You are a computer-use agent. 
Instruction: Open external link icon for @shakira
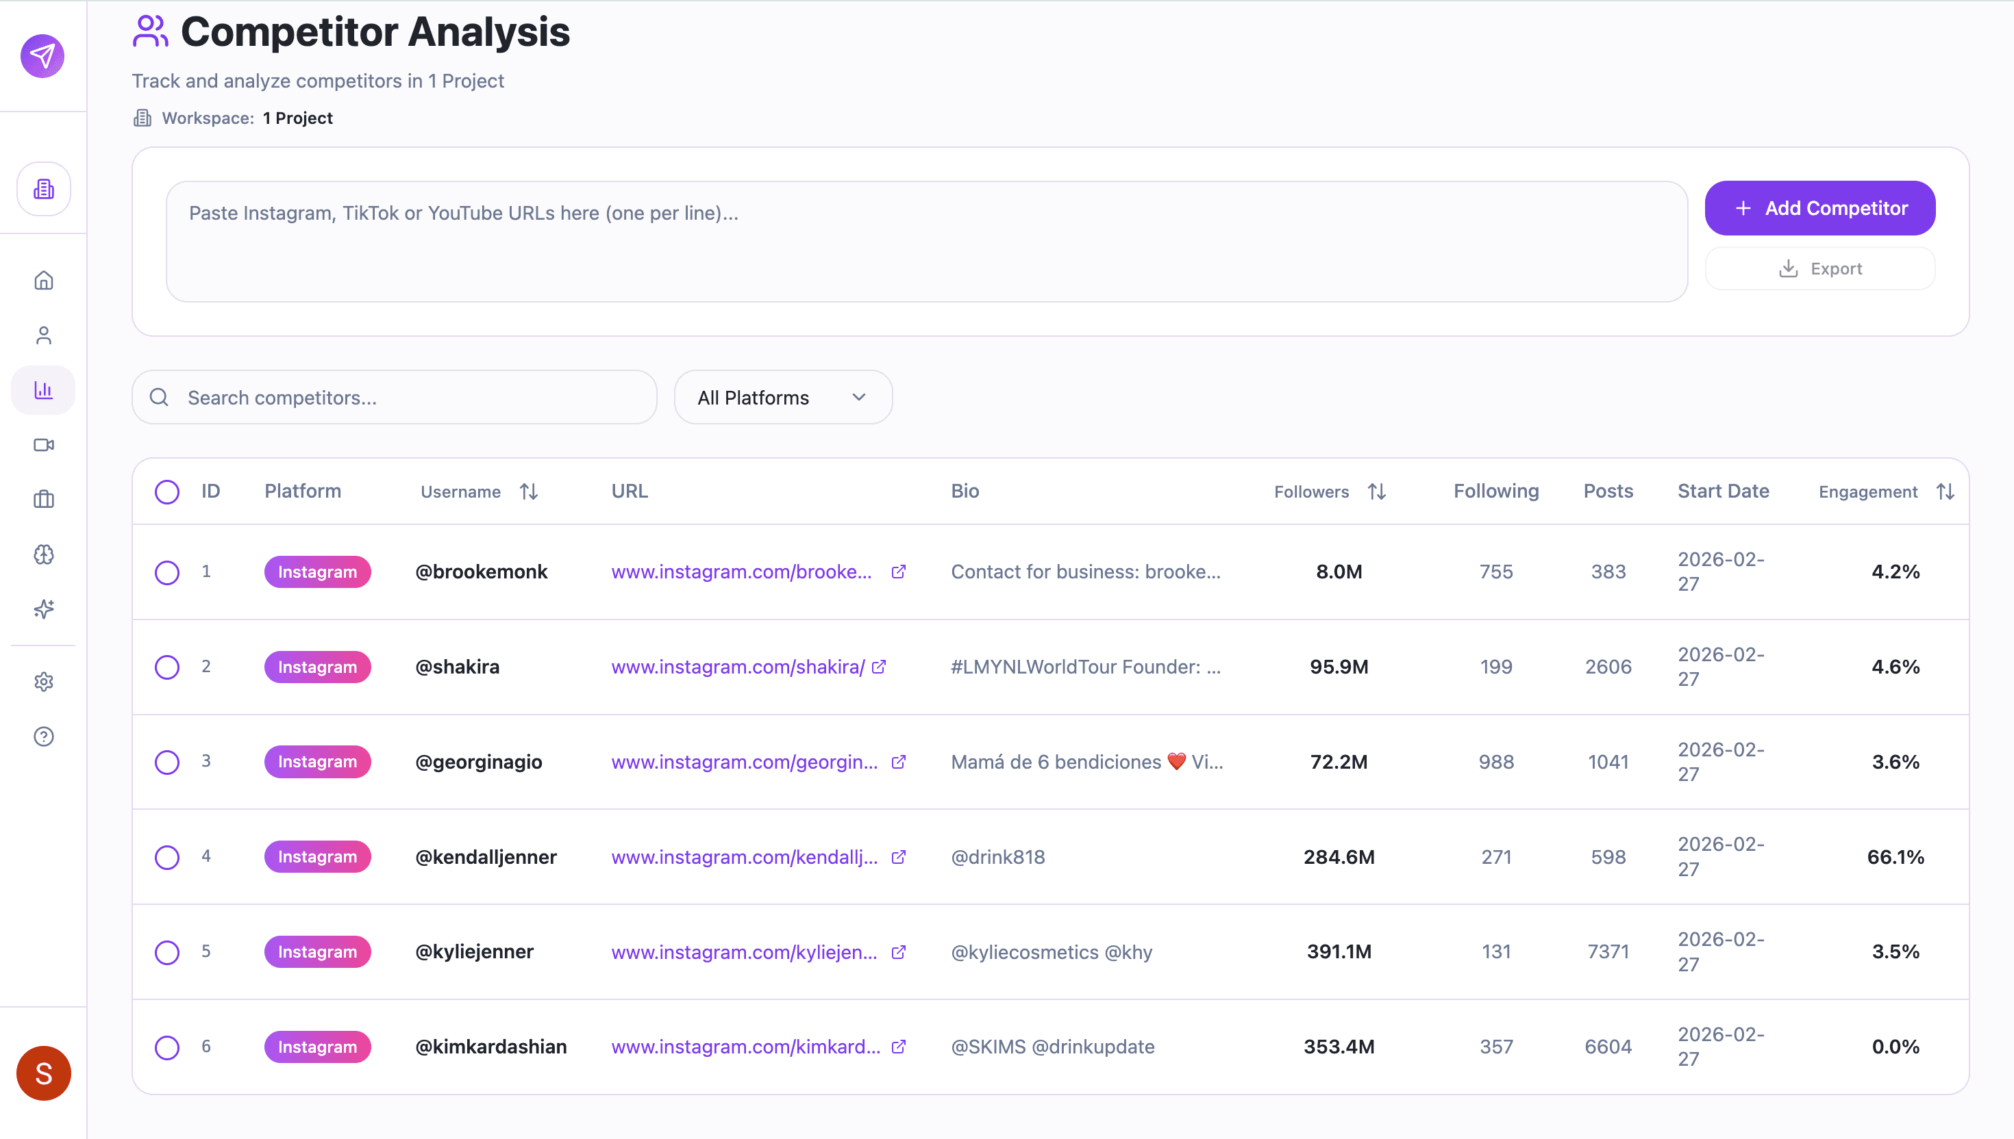[x=879, y=667]
